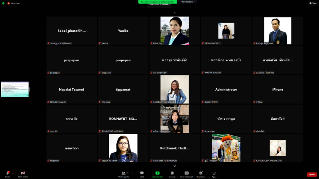
Task: Expand the arrow next to Participants
Action: point(132,173)
